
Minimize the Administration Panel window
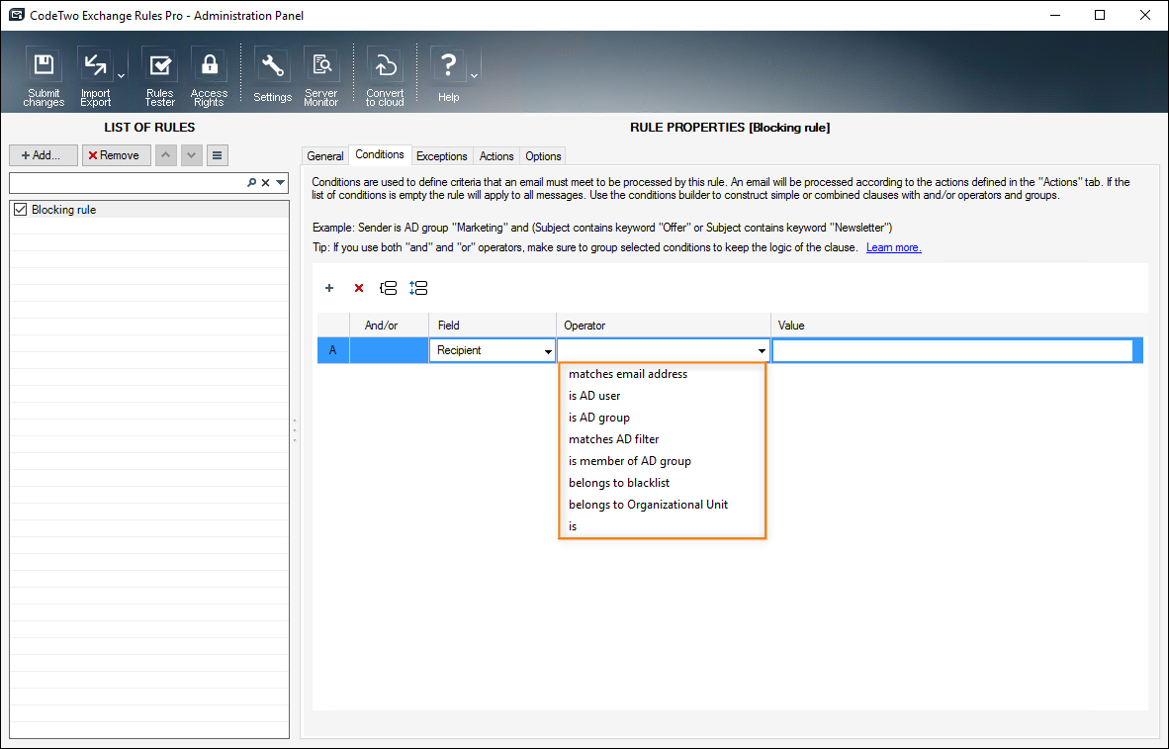pyautogui.click(x=1054, y=15)
